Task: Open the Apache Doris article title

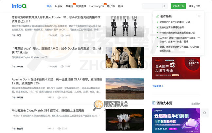Action: click(x=57, y=81)
